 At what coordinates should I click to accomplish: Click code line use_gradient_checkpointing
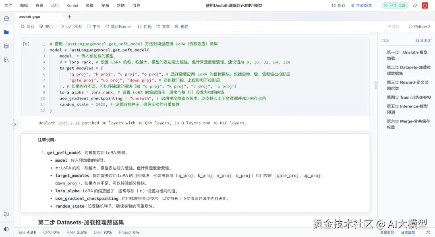tap(163, 98)
